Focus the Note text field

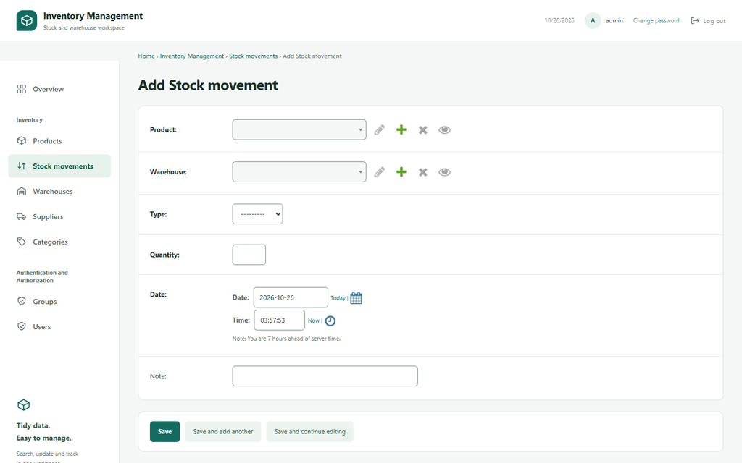325,376
